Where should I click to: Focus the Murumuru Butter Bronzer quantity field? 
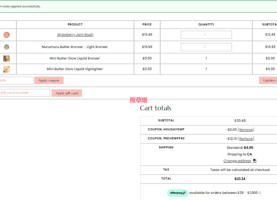point(206,47)
